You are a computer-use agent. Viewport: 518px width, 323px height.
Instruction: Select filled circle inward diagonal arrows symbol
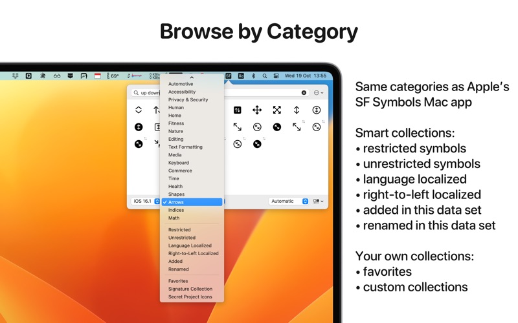click(257, 144)
